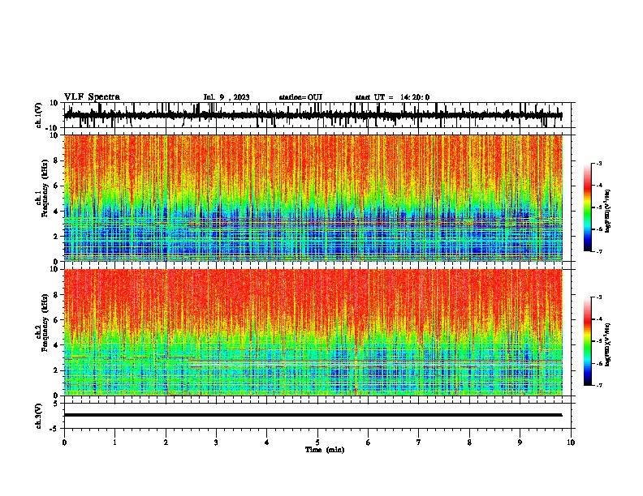Click the ch.1 spectrogram panel
This screenshot has width=643, height=496.
pyautogui.click(x=313, y=198)
